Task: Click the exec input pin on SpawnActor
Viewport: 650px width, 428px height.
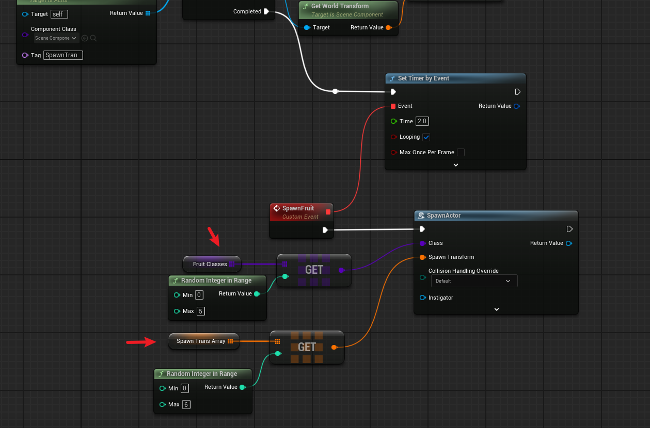Action: [422, 229]
